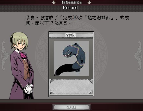The image size is (143, 111).
Task: Click the right-edge floral ornament
Action: tap(138, 56)
